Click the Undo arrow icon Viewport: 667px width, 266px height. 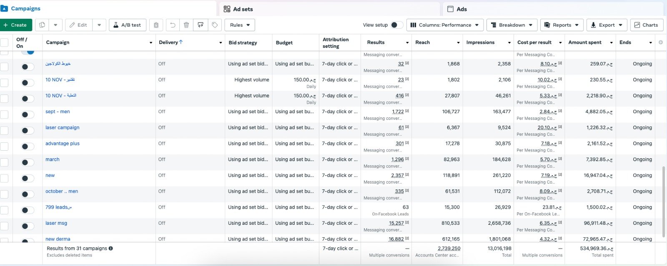[x=173, y=25]
